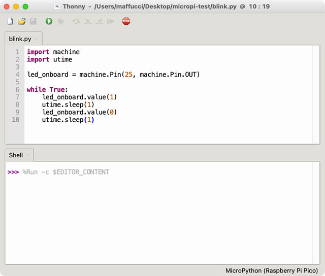Place cursor at end of line 10
The width and height of the screenshot is (325, 276).
point(95,120)
